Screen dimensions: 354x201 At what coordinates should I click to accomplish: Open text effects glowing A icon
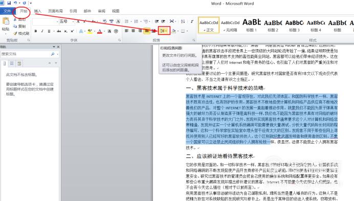[x=81, y=31]
